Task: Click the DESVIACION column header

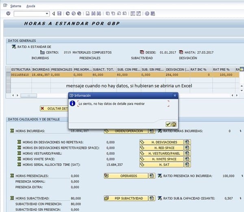Action: coord(178,69)
